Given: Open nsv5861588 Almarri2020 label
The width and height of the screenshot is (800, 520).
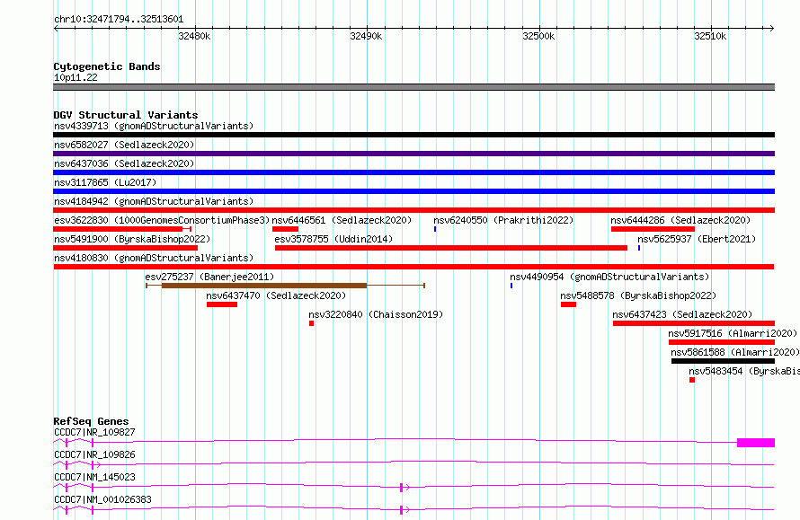Looking at the screenshot, I should click(x=735, y=352).
